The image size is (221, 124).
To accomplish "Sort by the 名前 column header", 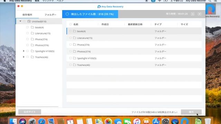I will click(76, 24).
